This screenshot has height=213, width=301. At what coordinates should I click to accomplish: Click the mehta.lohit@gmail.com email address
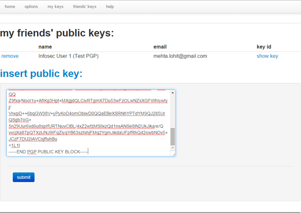180,56
